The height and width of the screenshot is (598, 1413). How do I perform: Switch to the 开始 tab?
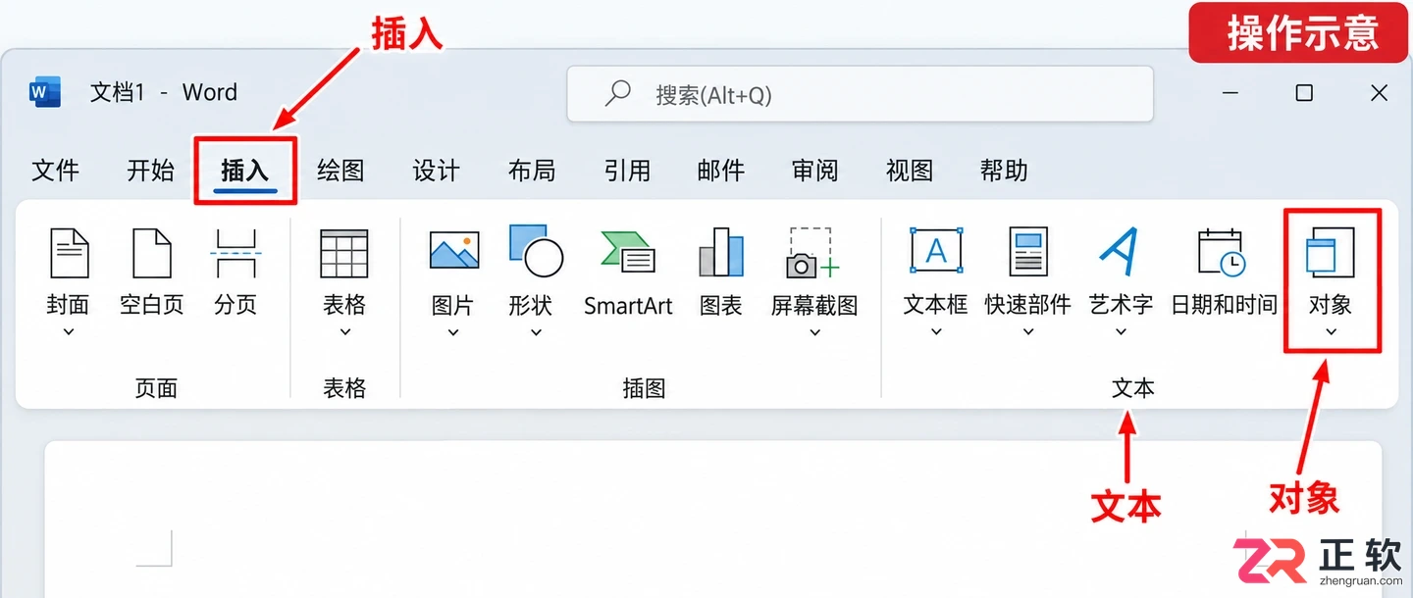point(150,171)
